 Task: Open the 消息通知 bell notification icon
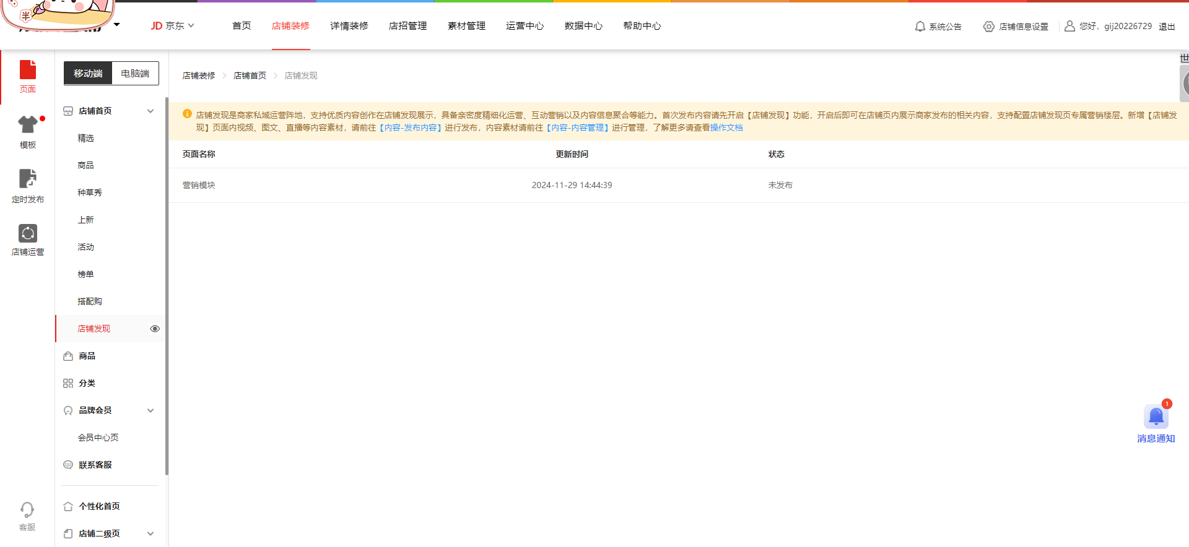point(1156,417)
